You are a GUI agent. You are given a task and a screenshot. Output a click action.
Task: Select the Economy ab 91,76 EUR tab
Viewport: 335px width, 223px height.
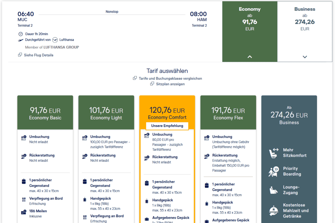(250, 32)
